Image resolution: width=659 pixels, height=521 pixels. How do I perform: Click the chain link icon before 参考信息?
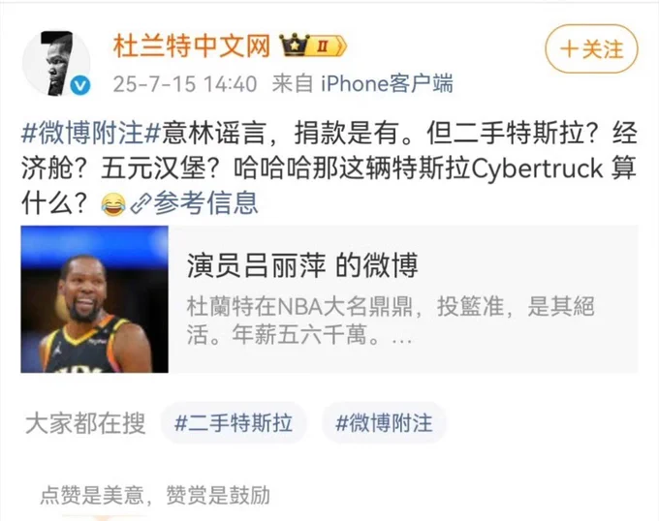pos(141,204)
